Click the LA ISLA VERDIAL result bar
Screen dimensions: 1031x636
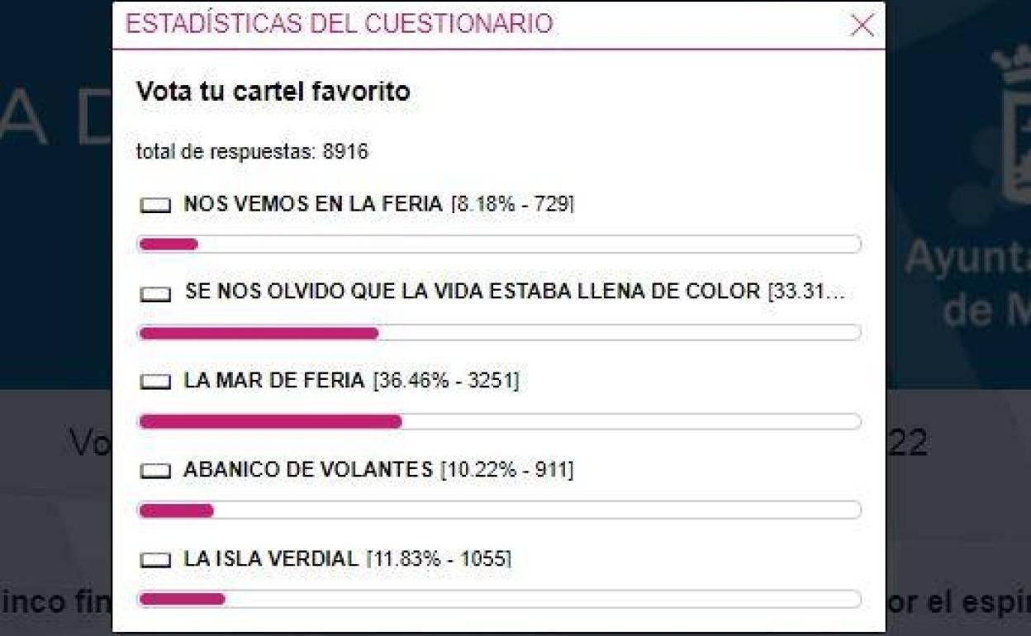tap(499, 599)
